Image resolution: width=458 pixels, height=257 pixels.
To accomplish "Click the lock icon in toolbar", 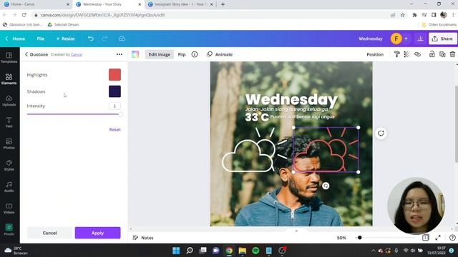I will [432, 54].
